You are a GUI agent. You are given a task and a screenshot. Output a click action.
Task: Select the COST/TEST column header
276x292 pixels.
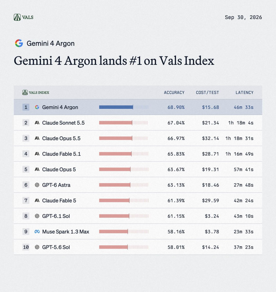[207, 93]
